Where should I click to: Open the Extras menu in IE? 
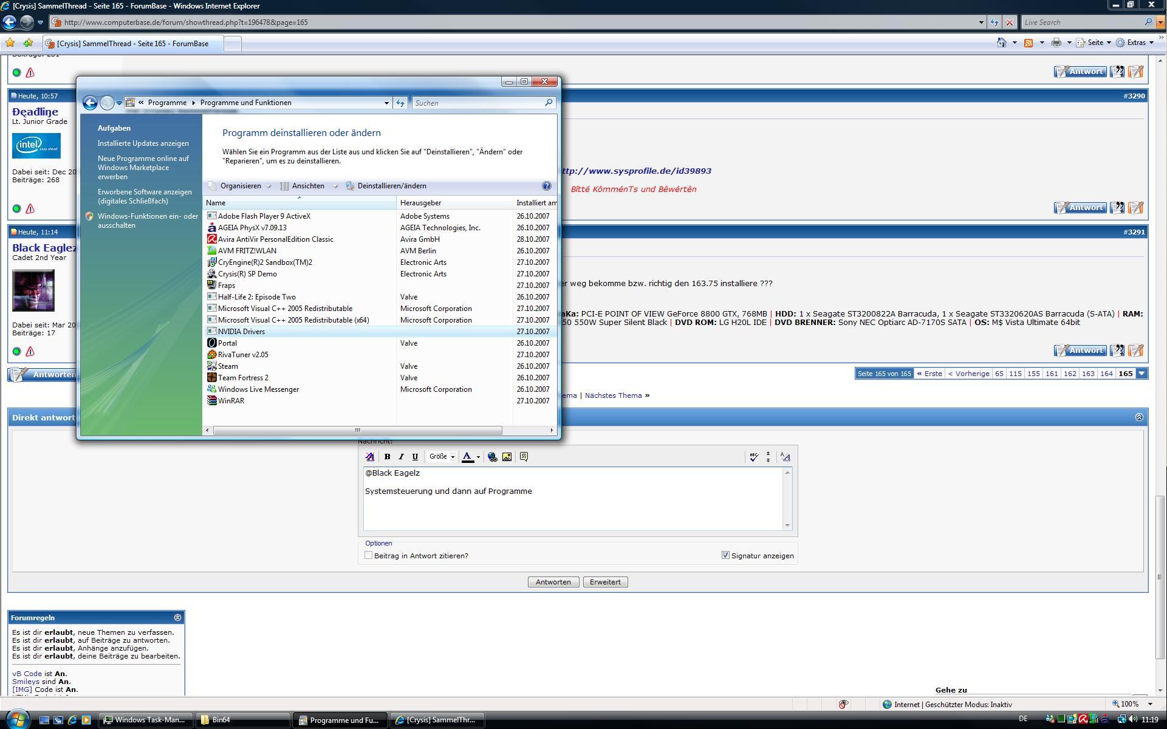(x=1137, y=43)
